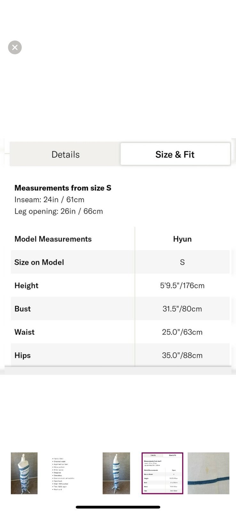Select the Size & Fit tab
Screen dimensions: 236x513
(x=175, y=154)
